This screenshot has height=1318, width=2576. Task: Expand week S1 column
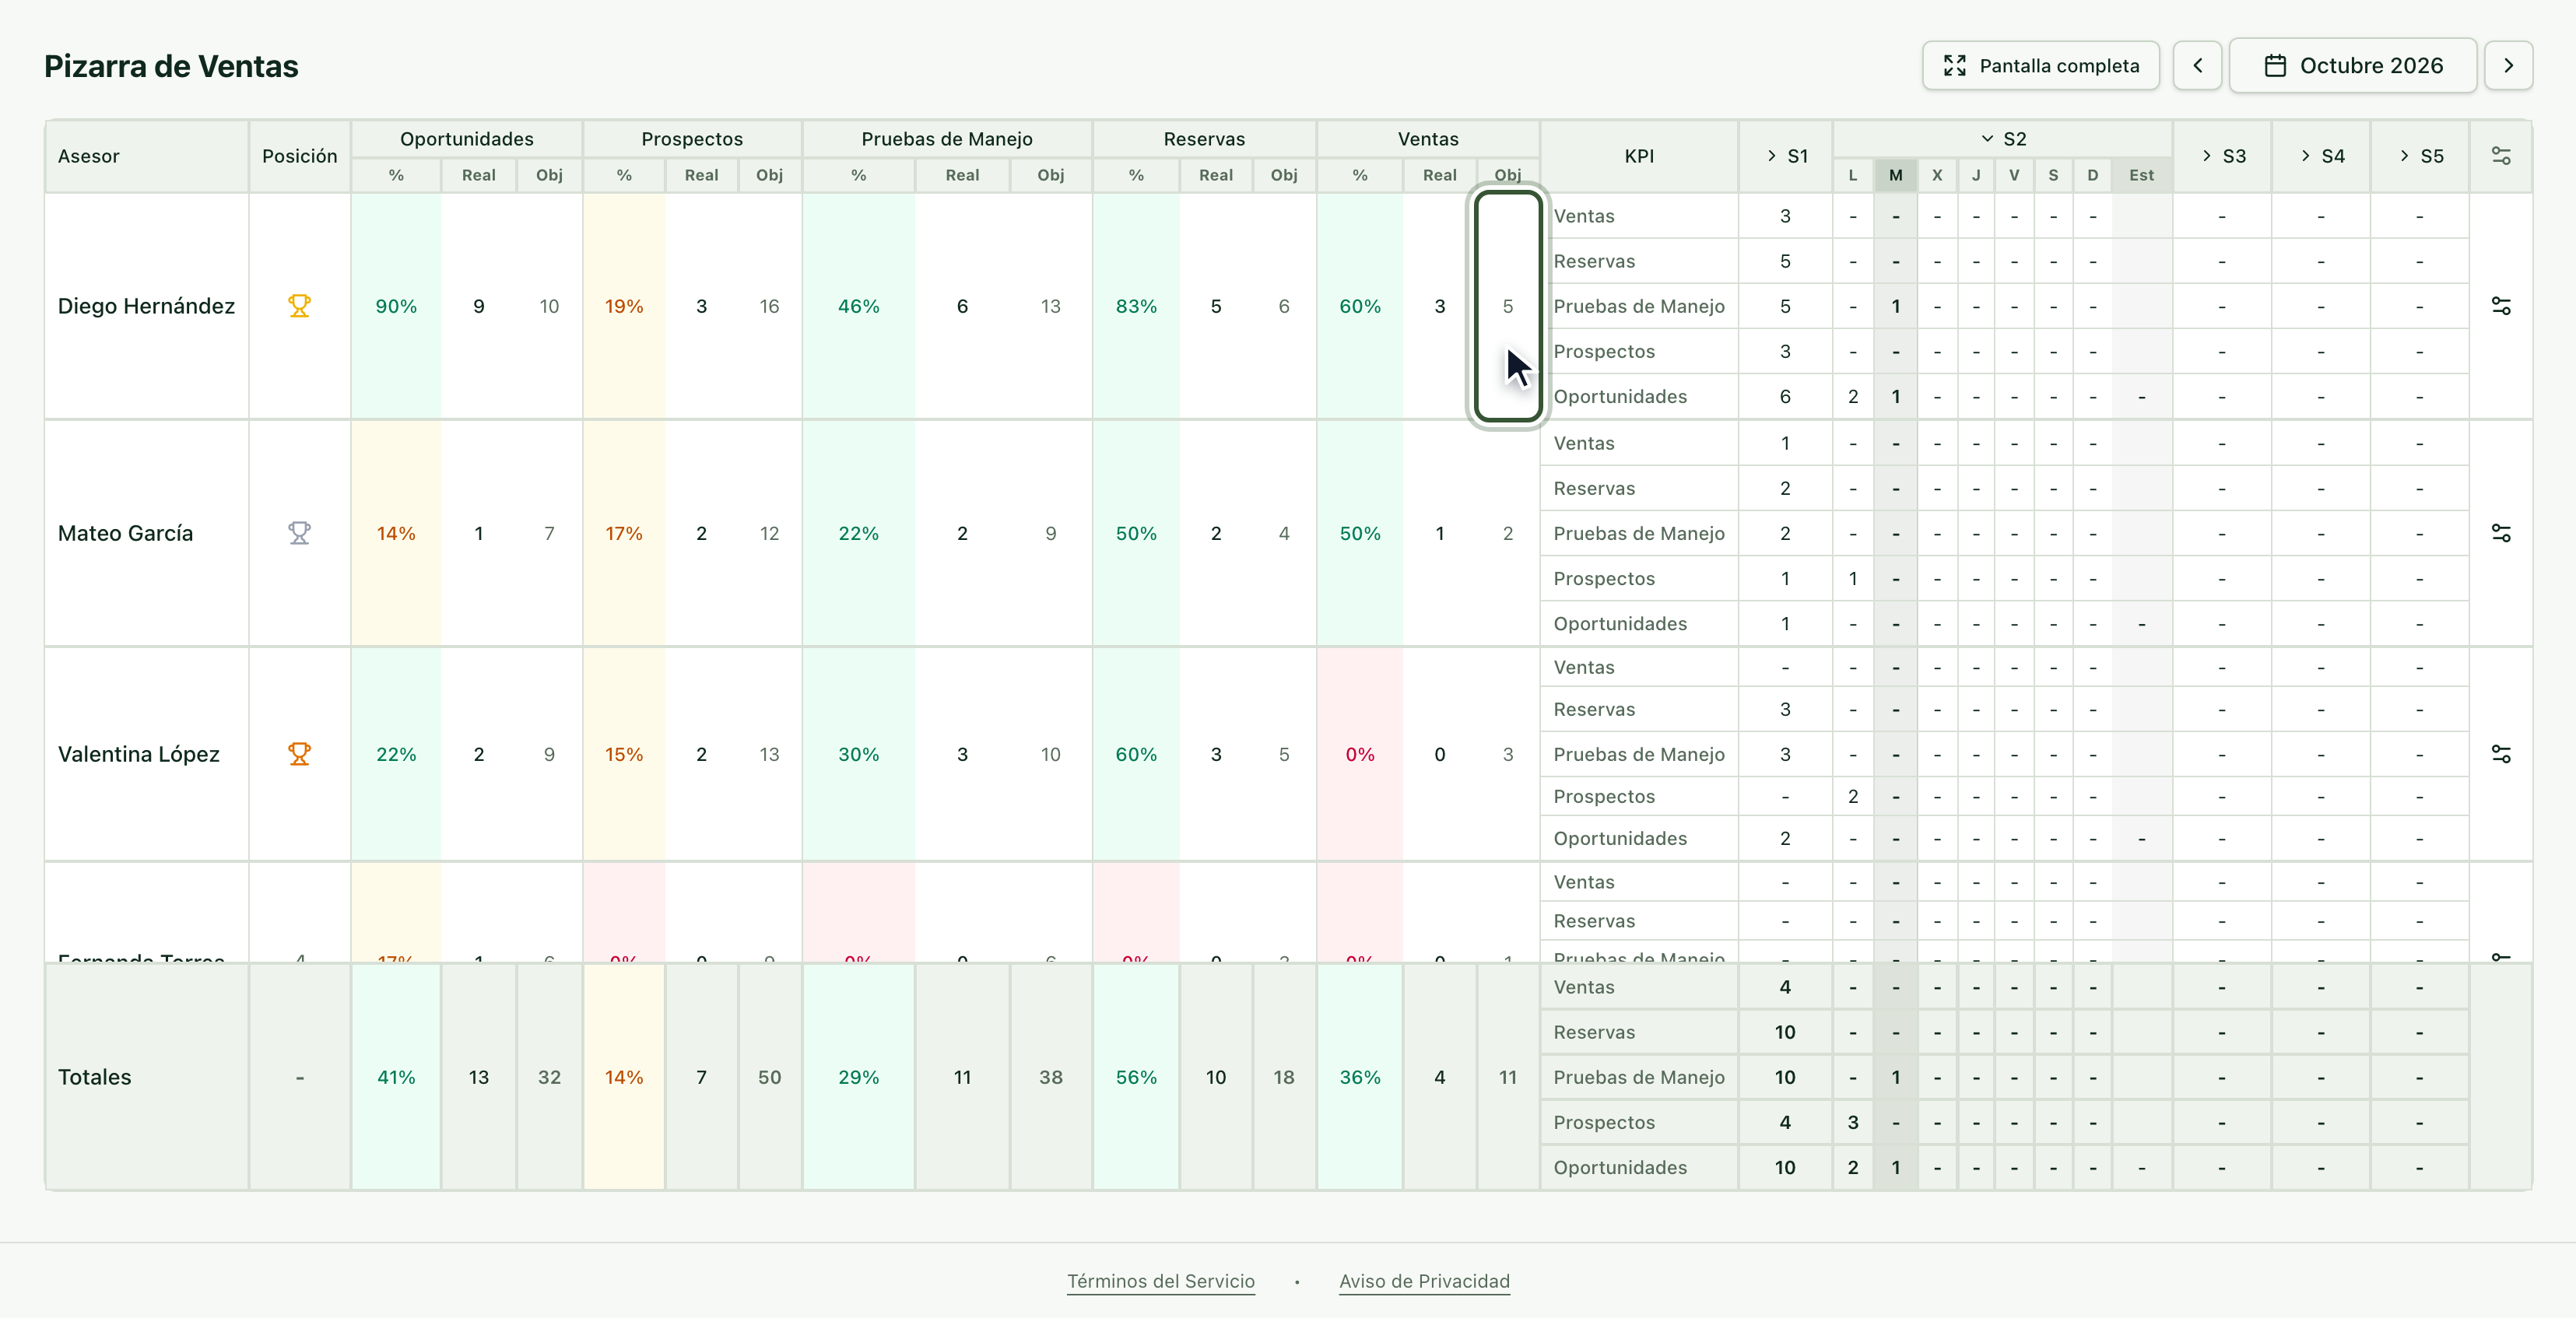[1786, 156]
